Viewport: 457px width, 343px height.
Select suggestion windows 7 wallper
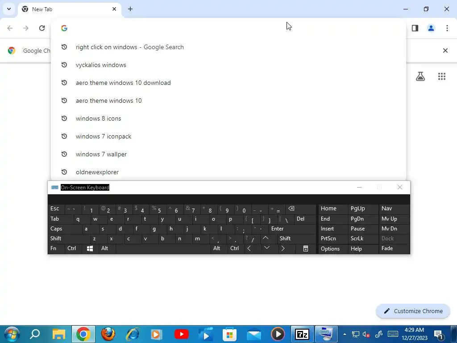coord(228,154)
